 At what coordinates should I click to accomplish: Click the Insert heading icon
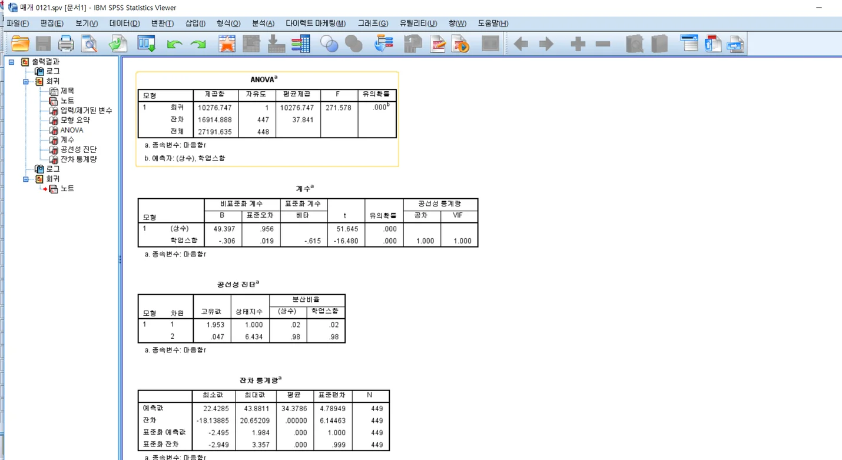click(689, 44)
